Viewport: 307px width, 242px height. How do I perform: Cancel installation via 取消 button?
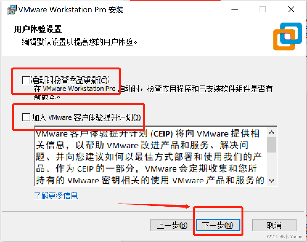click(274, 225)
